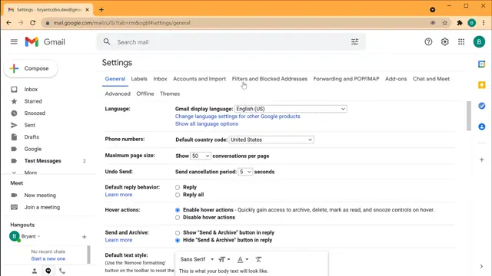Screen dimensions: 492x276
Task: Open Send cancellation period dropdown
Action: 245,172
